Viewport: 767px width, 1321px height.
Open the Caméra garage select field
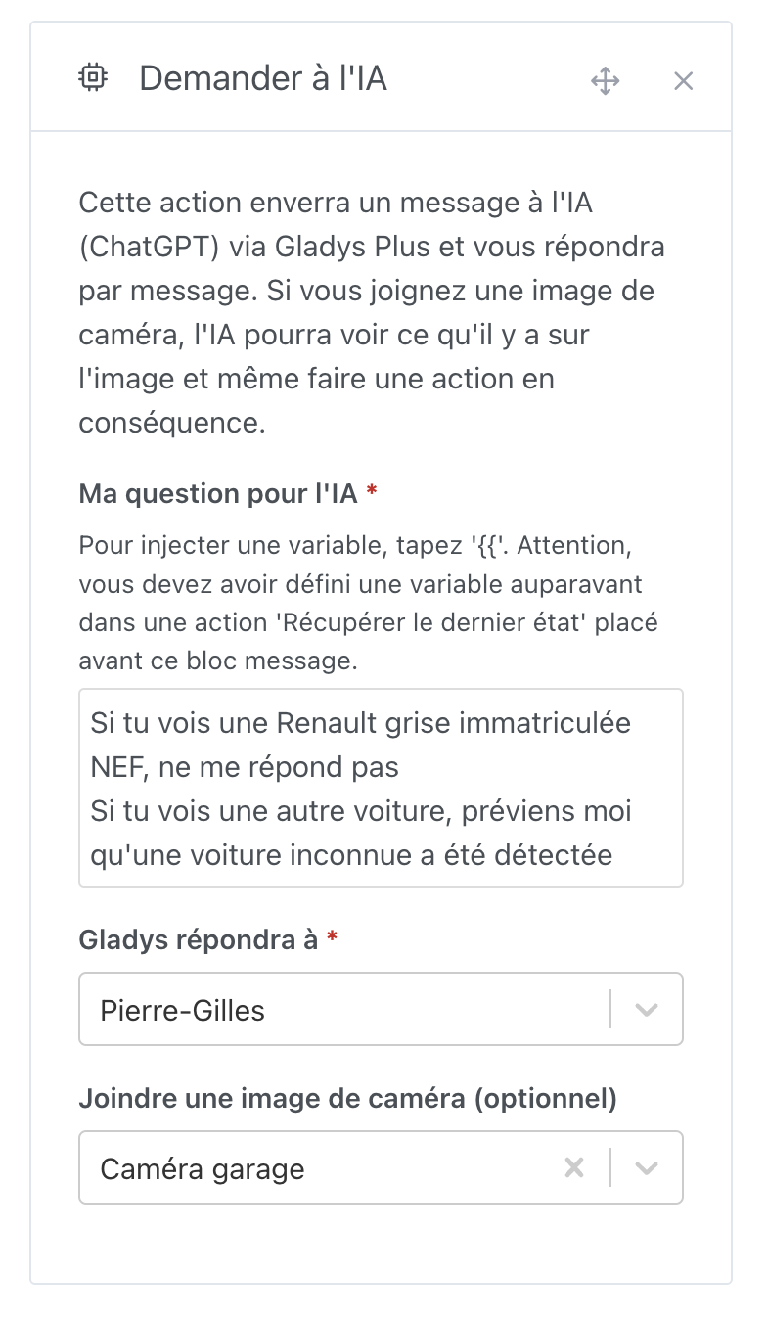[381, 1167]
